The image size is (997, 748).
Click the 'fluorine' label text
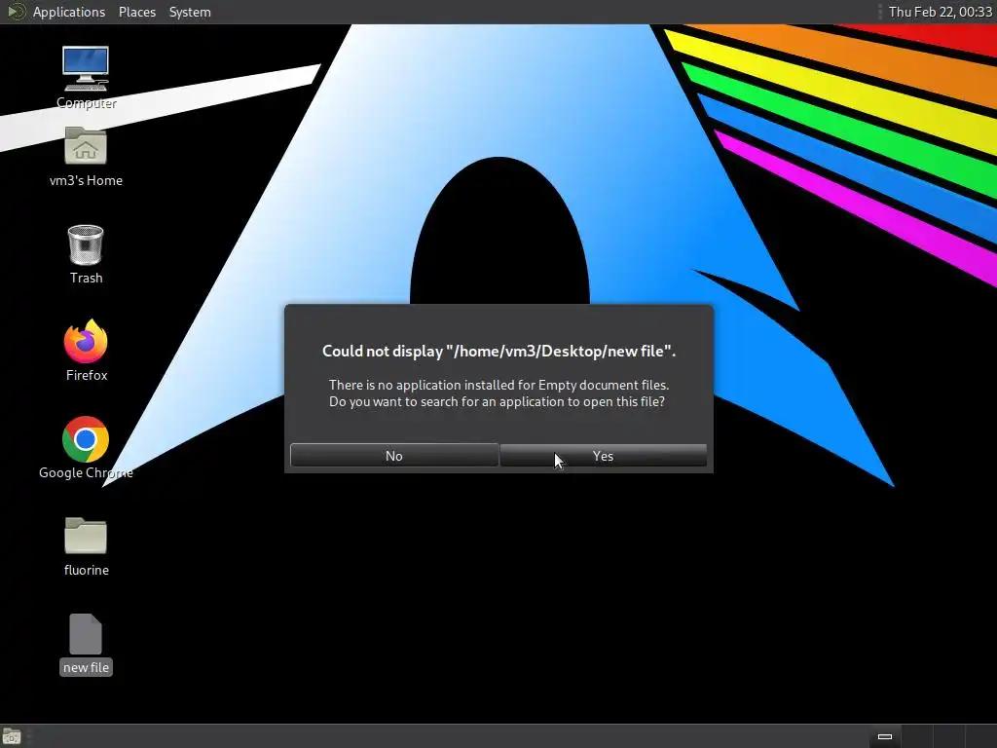point(86,570)
